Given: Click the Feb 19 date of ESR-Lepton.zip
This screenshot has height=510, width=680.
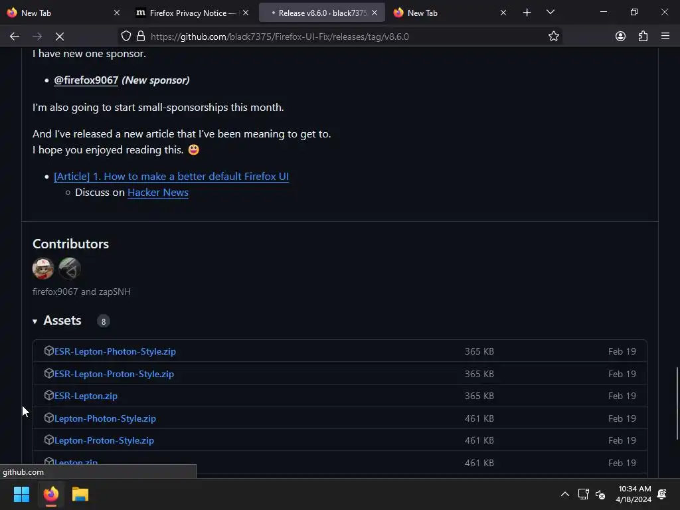Looking at the screenshot, I should [622, 396].
